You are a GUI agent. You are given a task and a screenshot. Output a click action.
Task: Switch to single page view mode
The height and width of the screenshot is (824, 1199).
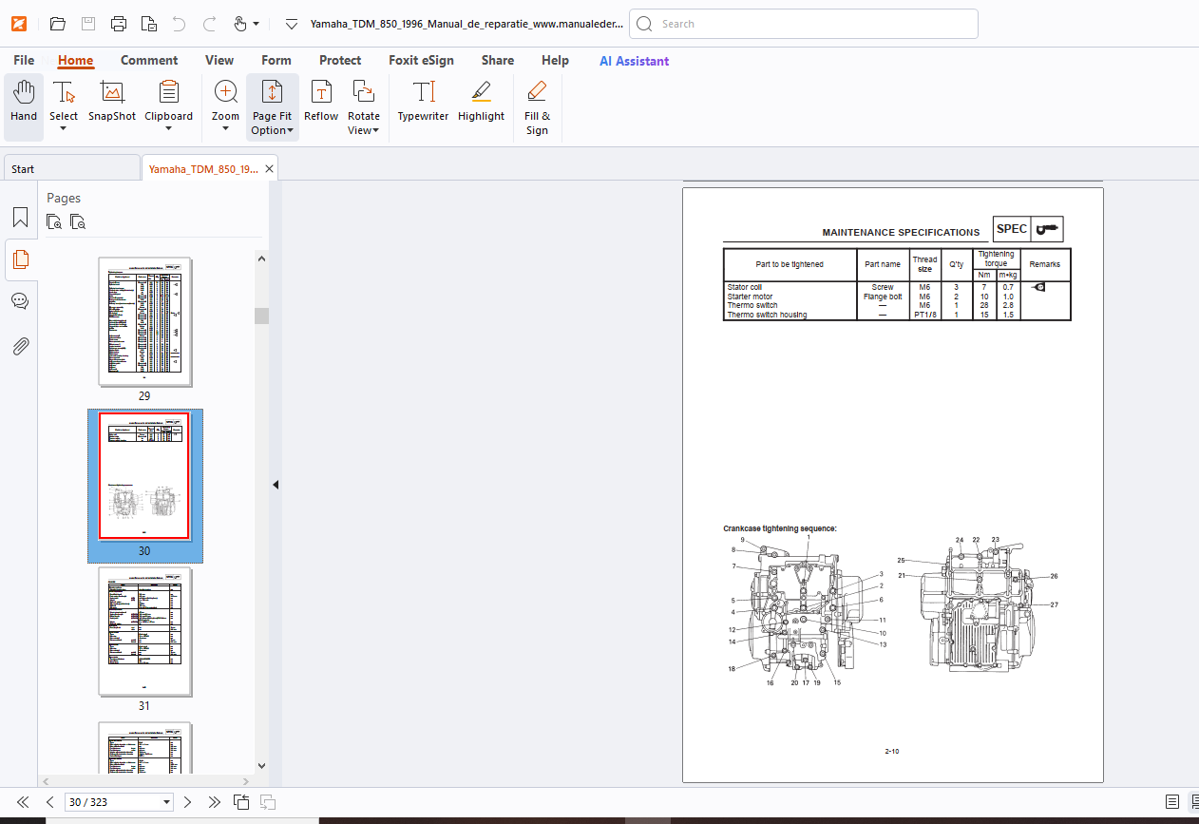coord(1172,802)
